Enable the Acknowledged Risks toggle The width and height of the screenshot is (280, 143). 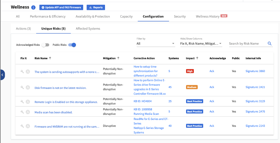tap(45, 45)
